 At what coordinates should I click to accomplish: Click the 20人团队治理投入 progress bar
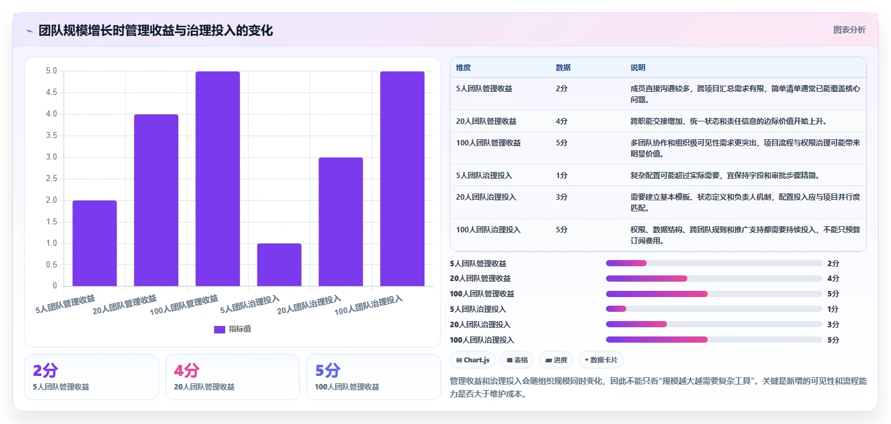coord(714,324)
